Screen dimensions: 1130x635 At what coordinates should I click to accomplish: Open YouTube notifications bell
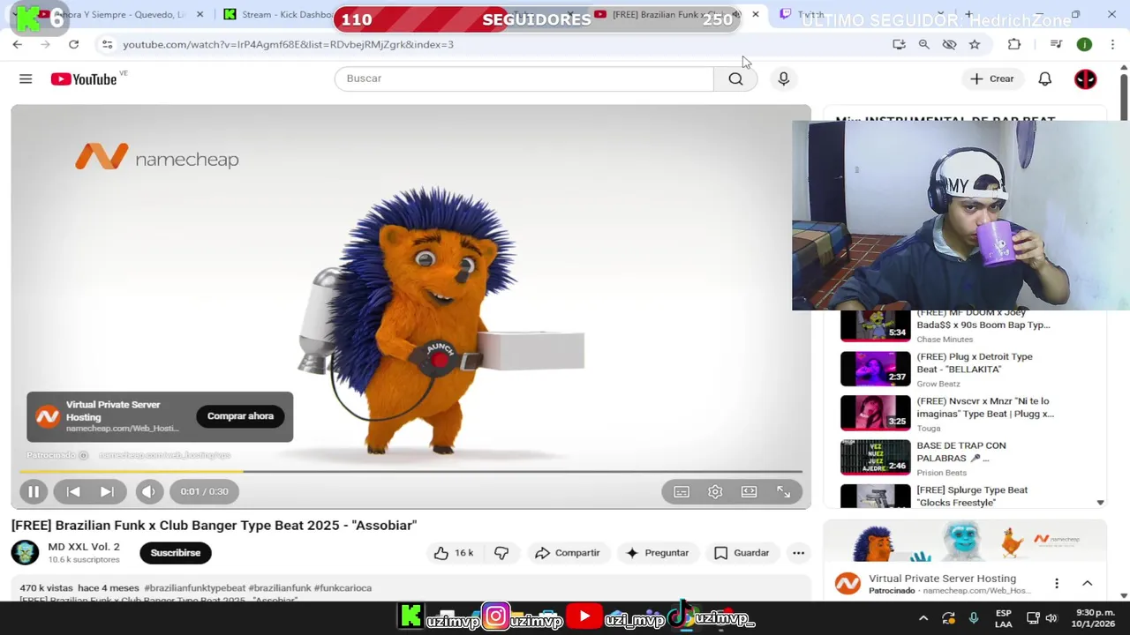pyautogui.click(x=1044, y=78)
